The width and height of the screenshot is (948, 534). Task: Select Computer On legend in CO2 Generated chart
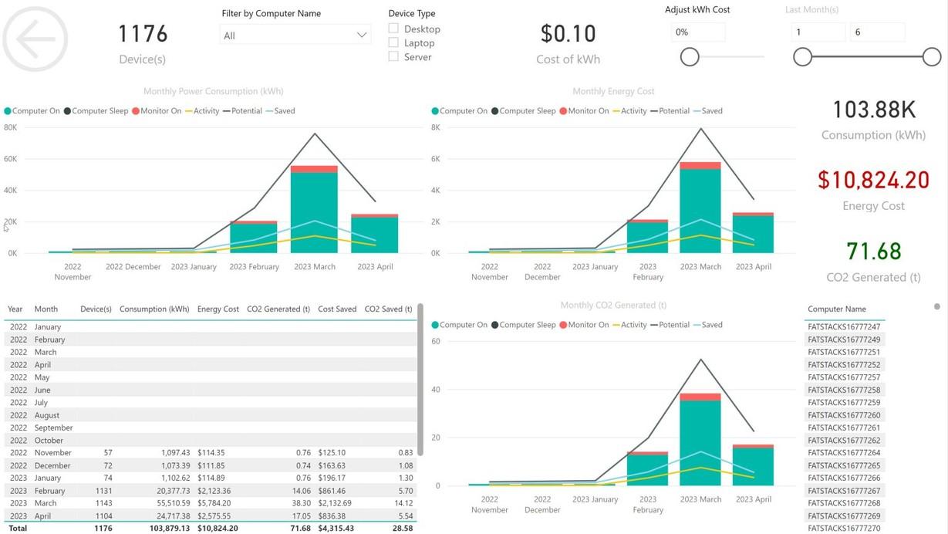tap(460, 325)
